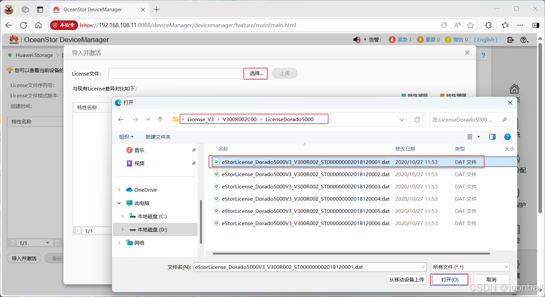Open the browser extensions puzzle icon
Screen dimensions: 545x297
[x=488, y=25]
